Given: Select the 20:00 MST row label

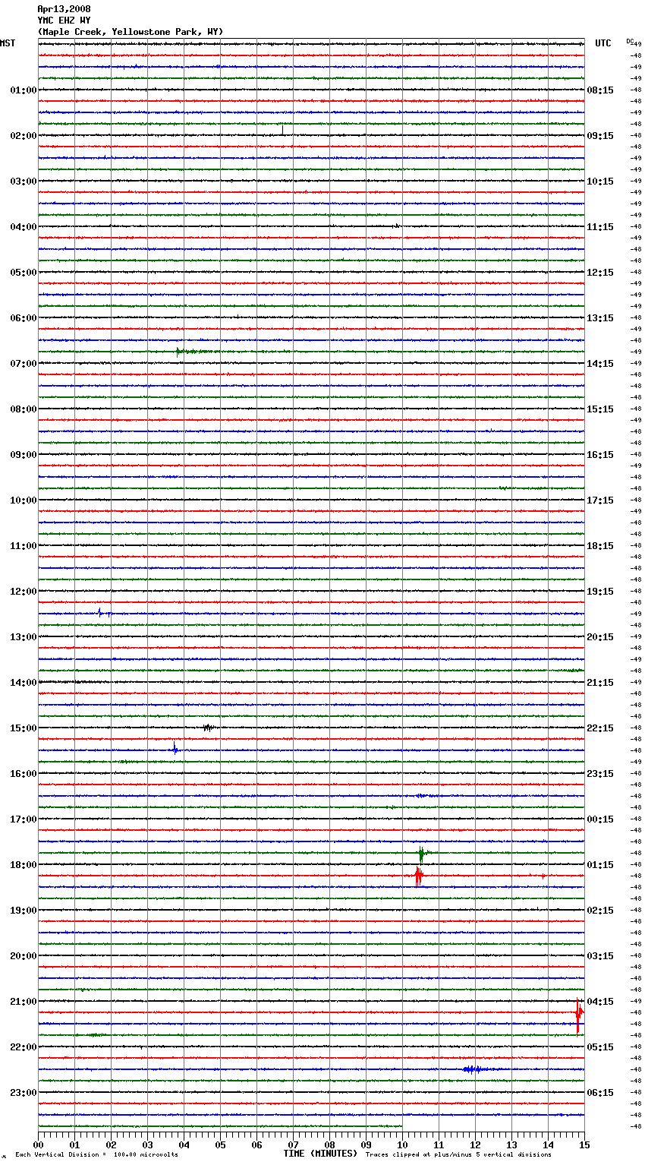Looking at the screenshot, I should [24, 956].
